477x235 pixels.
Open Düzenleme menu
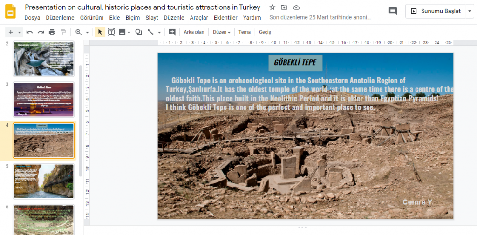point(60,18)
